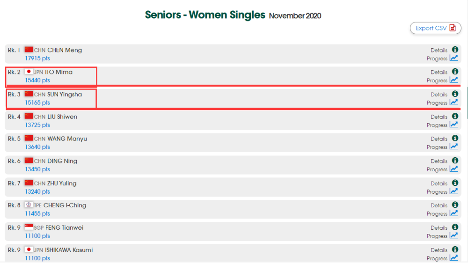Select the ZHU Yuling ranking row name

[62, 183]
